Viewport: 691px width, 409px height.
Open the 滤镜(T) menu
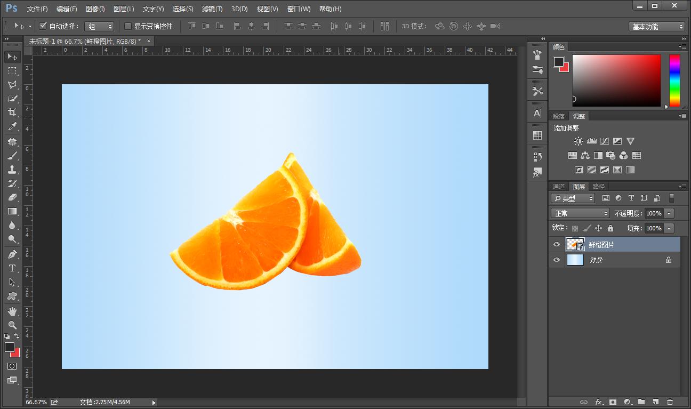(212, 9)
